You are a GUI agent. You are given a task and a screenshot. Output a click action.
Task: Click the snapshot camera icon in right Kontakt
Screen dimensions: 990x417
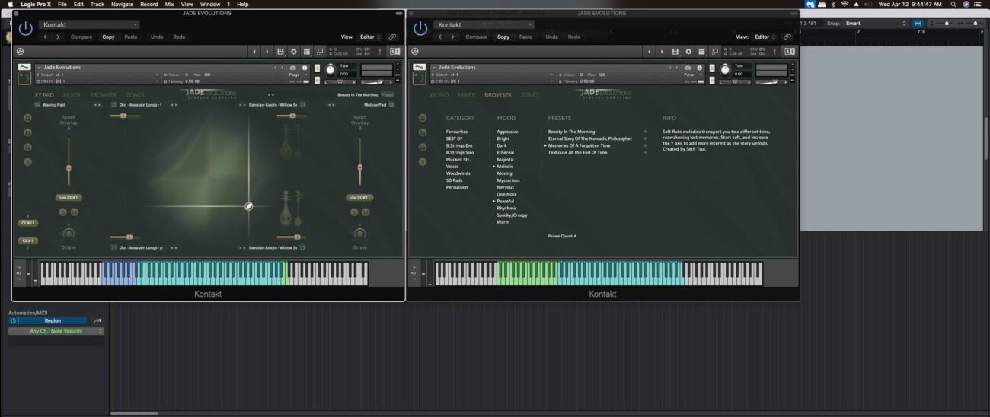(x=688, y=68)
